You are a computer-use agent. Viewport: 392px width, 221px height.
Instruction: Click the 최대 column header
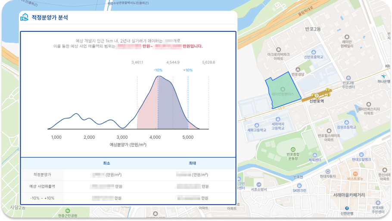[x=193, y=163]
